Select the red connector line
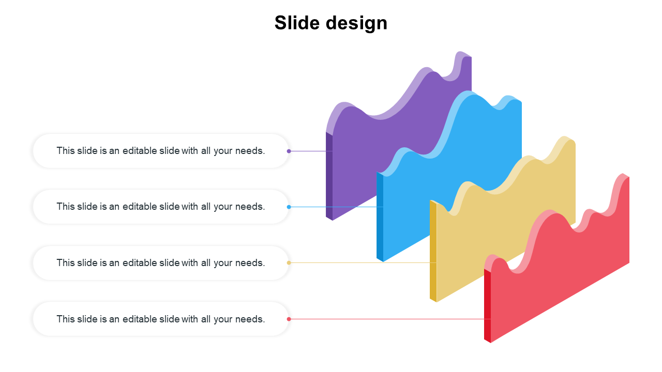This screenshot has width=662, height=372. click(388, 319)
